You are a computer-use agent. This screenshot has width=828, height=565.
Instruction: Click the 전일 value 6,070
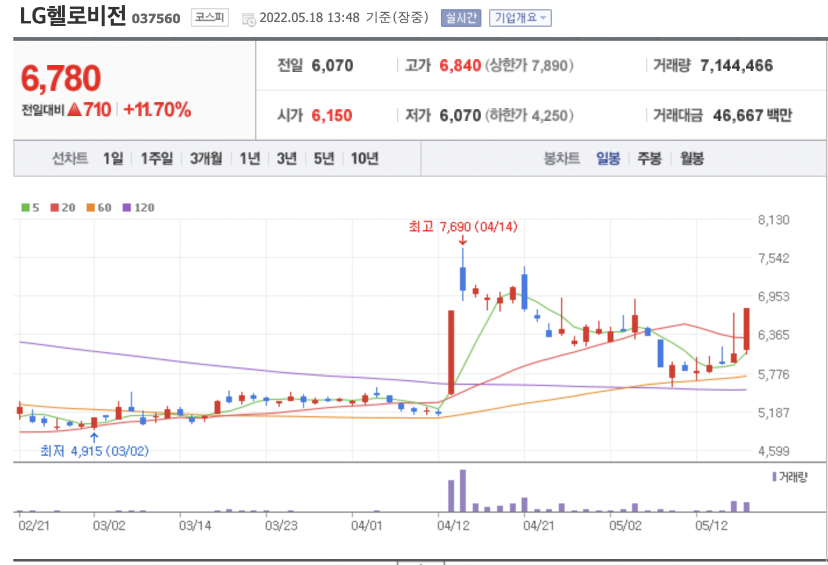coord(332,65)
